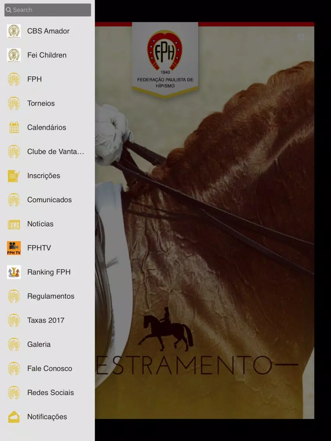Click the Inscrições notepad icon
This screenshot has width=331, height=441.
(x=14, y=176)
